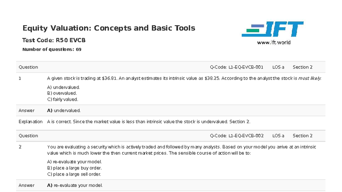Click the Number of questions: 69 text

pos(51,50)
